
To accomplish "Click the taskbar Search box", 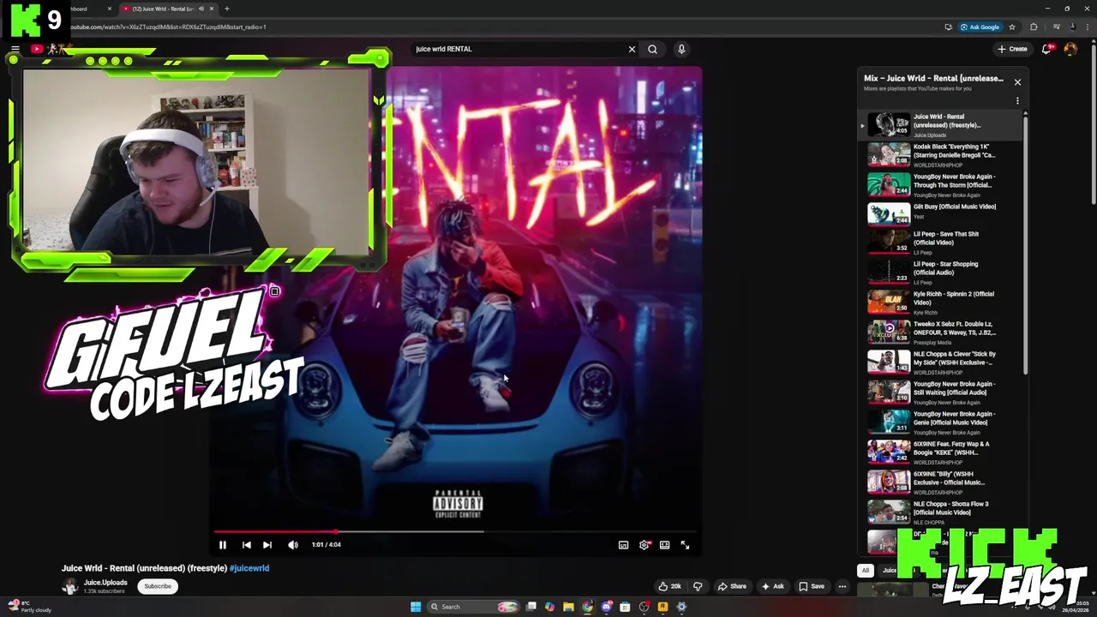I will (471, 607).
